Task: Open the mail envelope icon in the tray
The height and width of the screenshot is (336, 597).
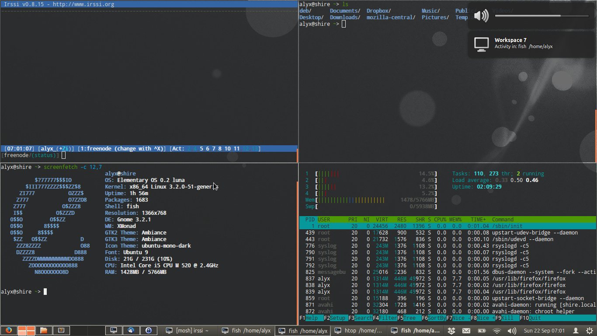Action: (466, 331)
